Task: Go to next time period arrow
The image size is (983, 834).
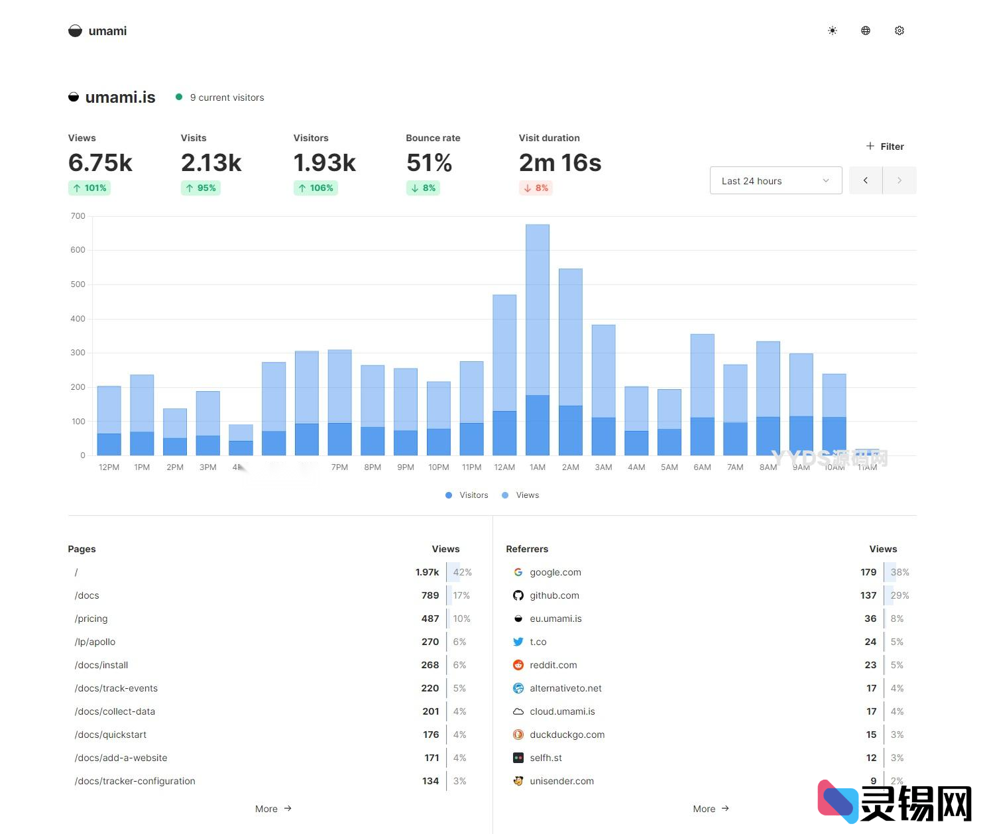Action: pyautogui.click(x=899, y=180)
